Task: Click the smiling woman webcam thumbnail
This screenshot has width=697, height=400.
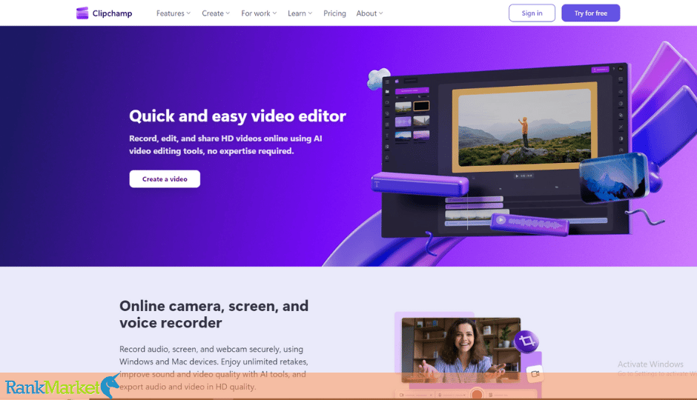Action: [x=461, y=350]
